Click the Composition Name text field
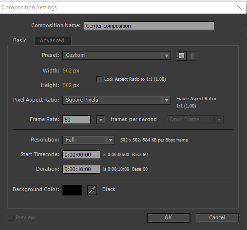The image size is (247, 230). pos(149,26)
